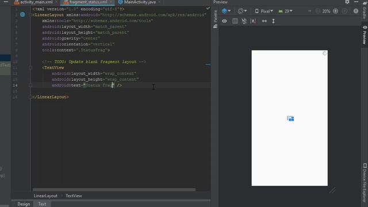Open the Device File Explorer panel
Screen dimensions: 368x207
[365, 182]
